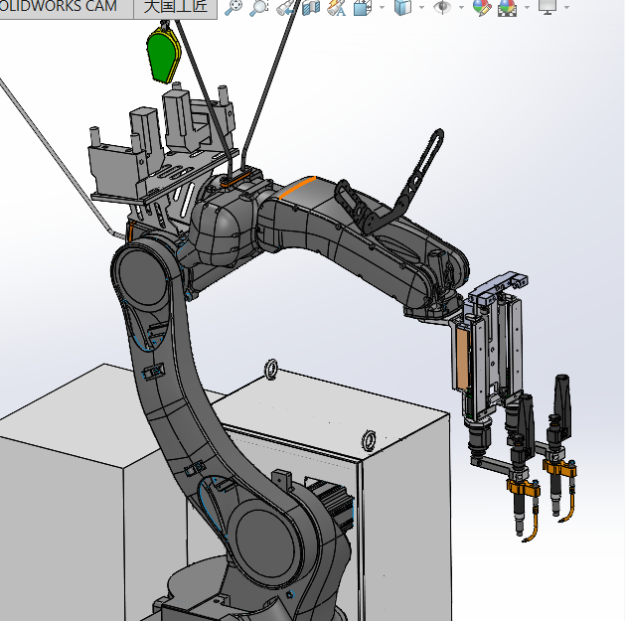The height and width of the screenshot is (621, 625).
Task: Expand the Apply Scene dropdown arrow
Action: coord(528,7)
